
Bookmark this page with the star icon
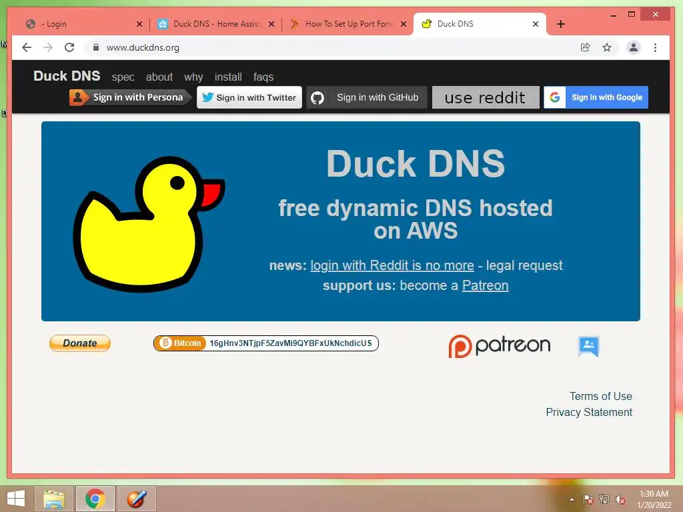point(607,47)
